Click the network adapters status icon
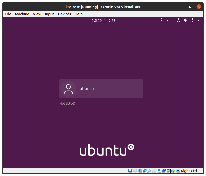This screenshot has width=206, height=176. click(x=144, y=171)
